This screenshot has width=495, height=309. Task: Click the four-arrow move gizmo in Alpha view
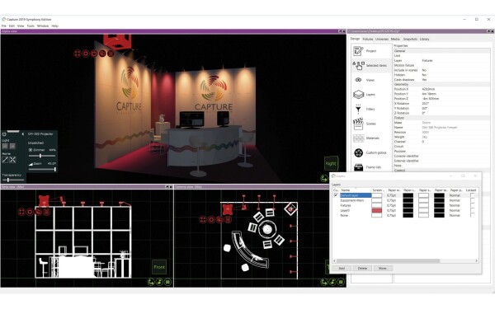pyautogui.click(x=78, y=54)
